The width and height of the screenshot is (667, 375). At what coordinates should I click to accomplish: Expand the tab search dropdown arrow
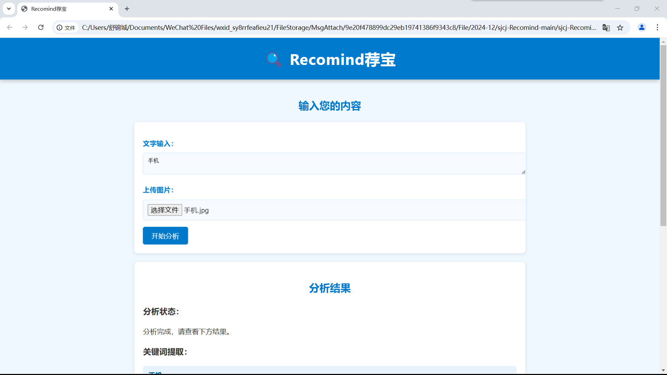click(9, 9)
